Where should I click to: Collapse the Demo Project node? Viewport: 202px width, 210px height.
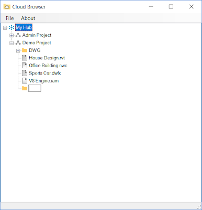tap(12, 43)
